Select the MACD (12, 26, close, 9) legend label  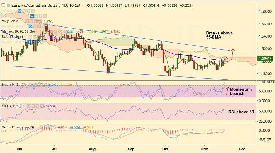[x=18, y=127]
